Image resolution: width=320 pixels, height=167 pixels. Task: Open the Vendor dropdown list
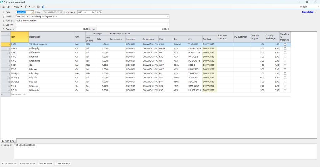167,16
